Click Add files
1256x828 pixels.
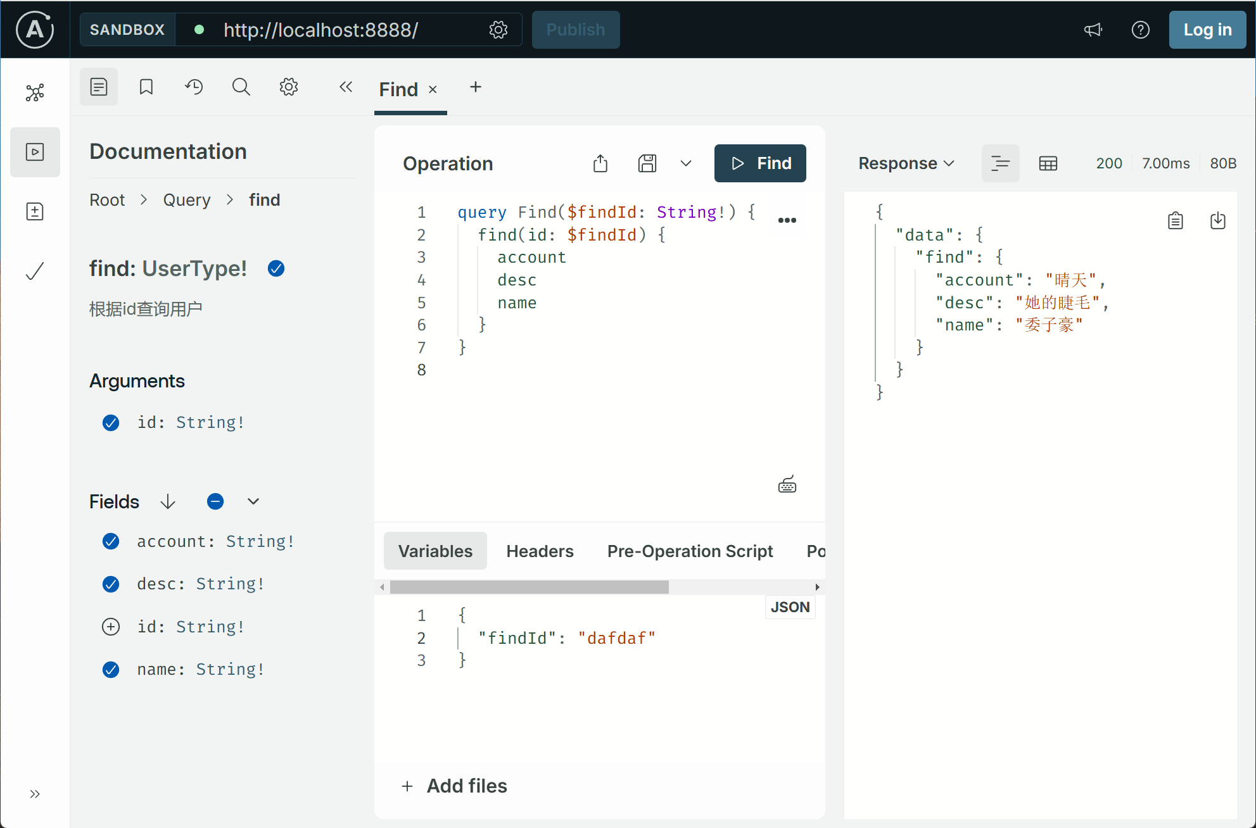tap(454, 786)
